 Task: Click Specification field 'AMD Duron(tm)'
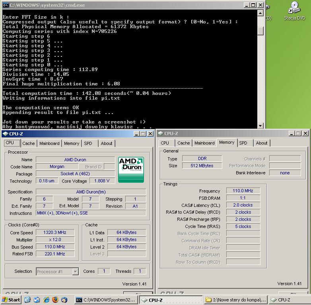pyautogui.click(x=91, y=192)
